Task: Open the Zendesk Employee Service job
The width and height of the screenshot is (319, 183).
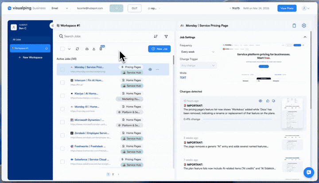Action: tap(92, 133)
